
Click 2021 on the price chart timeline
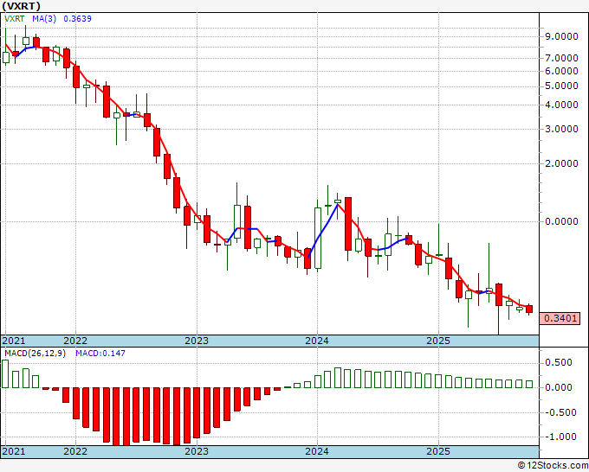click(14, 341)
